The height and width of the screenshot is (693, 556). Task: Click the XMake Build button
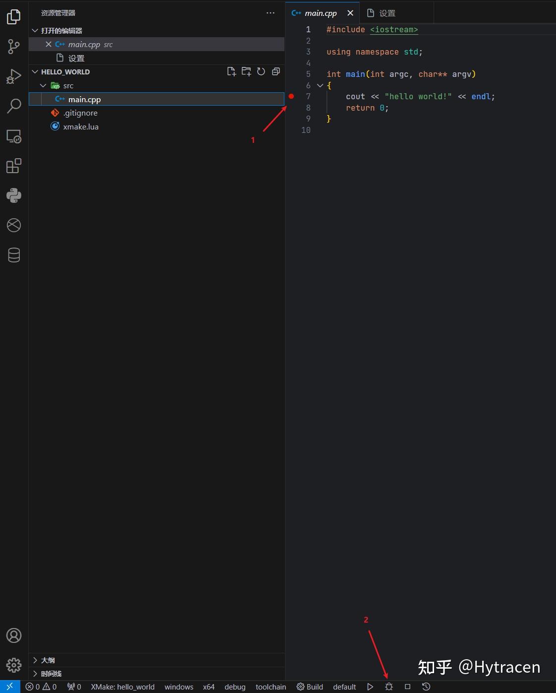tap(310, 687)
